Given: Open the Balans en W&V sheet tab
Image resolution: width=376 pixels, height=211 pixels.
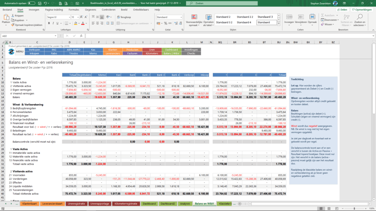Looking at the screenshot, I should click(x=206, y=203).
